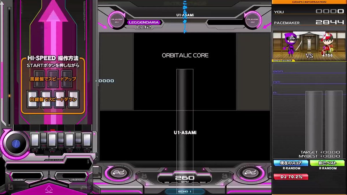
Task: Click the LEGGENDARIA difficulty badge
Action: click(144, 22)
